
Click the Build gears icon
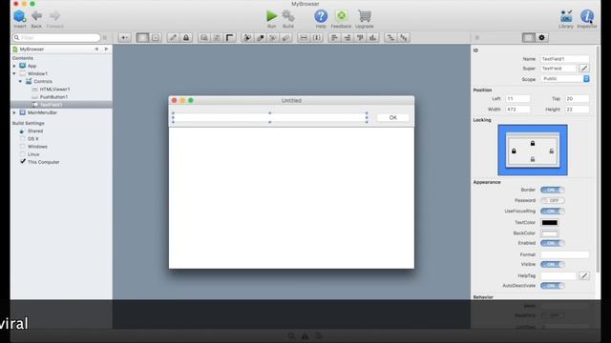(x=288, y=16)
